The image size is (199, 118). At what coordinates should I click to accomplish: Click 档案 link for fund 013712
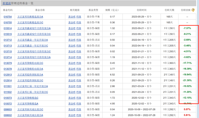pyautogui.click(x=79, y=40)
